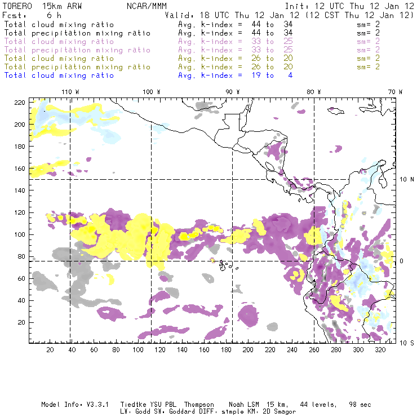Screen dimensions: 417x417
Task: Click the '110 W' longitude label
Action: (70, 92)
